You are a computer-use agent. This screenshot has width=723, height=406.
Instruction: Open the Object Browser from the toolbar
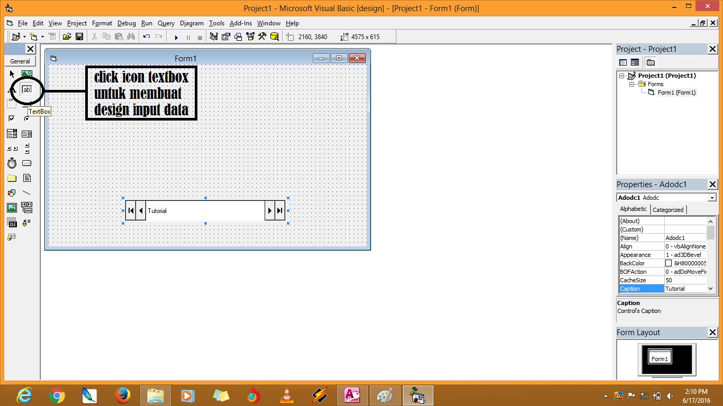250,36
